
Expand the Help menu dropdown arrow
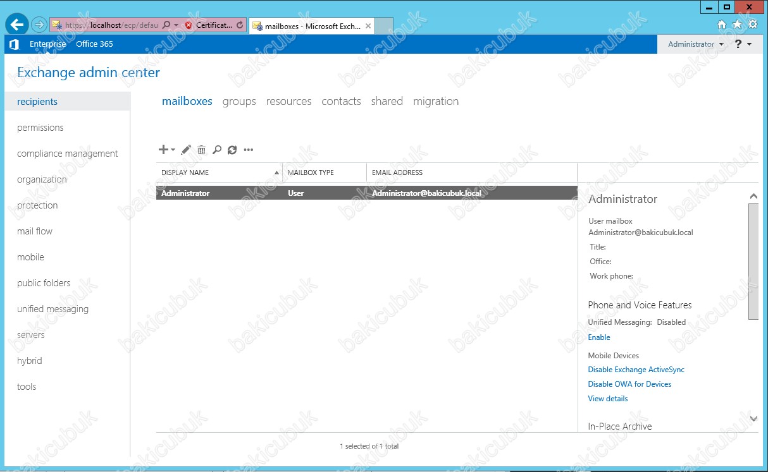click(x=750, y=44)
